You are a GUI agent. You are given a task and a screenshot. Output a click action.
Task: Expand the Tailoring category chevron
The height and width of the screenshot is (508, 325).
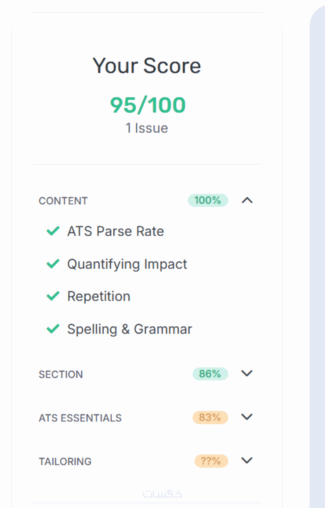pyautogui.click(x=247, y=460)
